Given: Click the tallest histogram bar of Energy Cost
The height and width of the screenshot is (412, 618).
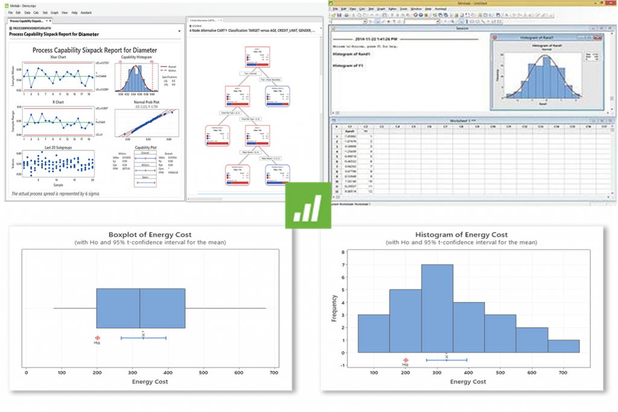Looking at the screenshot, I should pos(437,308).
